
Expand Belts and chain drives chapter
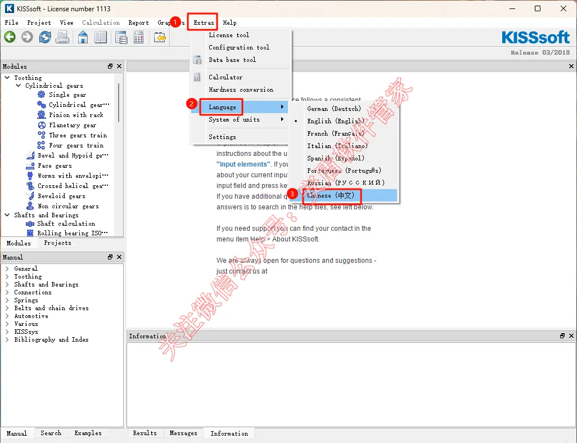[x=7, y=308]
